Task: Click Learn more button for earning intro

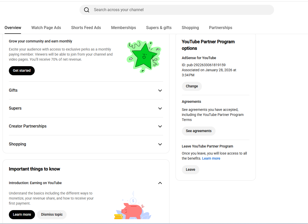Action: [22, 215]
